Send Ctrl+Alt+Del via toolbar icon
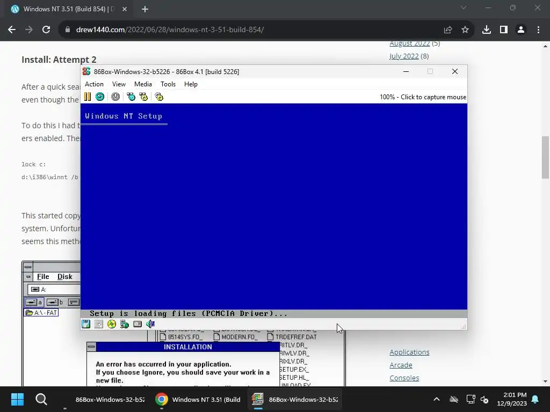 click(131, 97)
